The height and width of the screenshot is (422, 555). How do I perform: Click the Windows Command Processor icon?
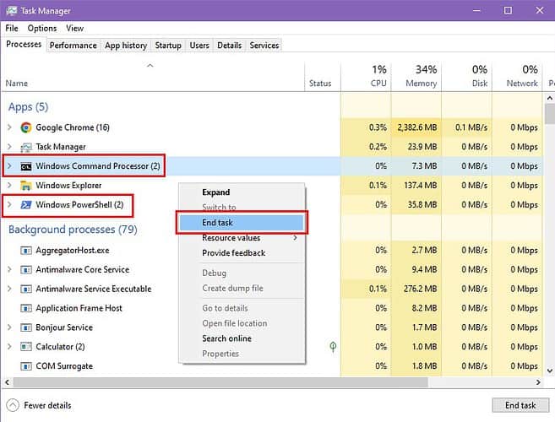pyautogui.click(x=26, y=166)
